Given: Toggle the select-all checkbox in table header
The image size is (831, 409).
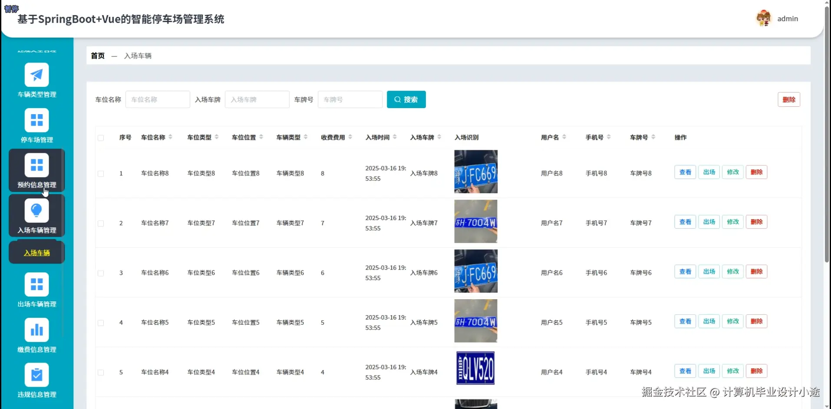Looking at the screenshot, I should tap(100, 138).
